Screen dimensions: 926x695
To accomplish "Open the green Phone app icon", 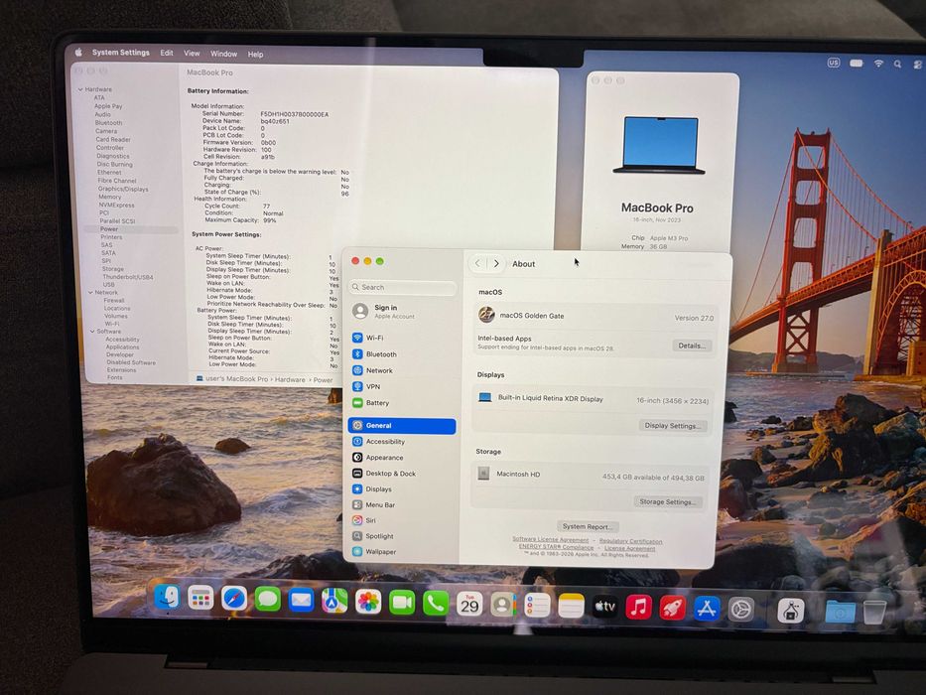I will pyautogui.click(x=436, y=604).
